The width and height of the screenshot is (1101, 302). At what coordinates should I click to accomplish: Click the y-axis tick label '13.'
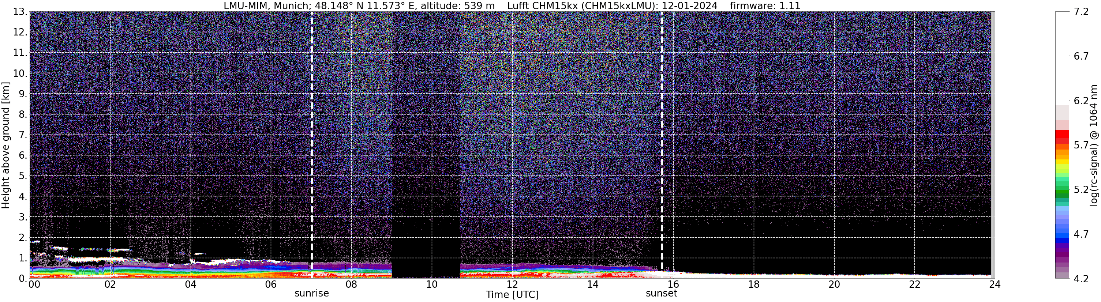point(20,12)
